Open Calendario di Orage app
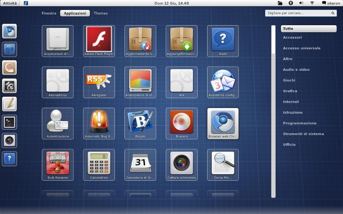Viewport: 343px width, 214px height. (140, 165)
